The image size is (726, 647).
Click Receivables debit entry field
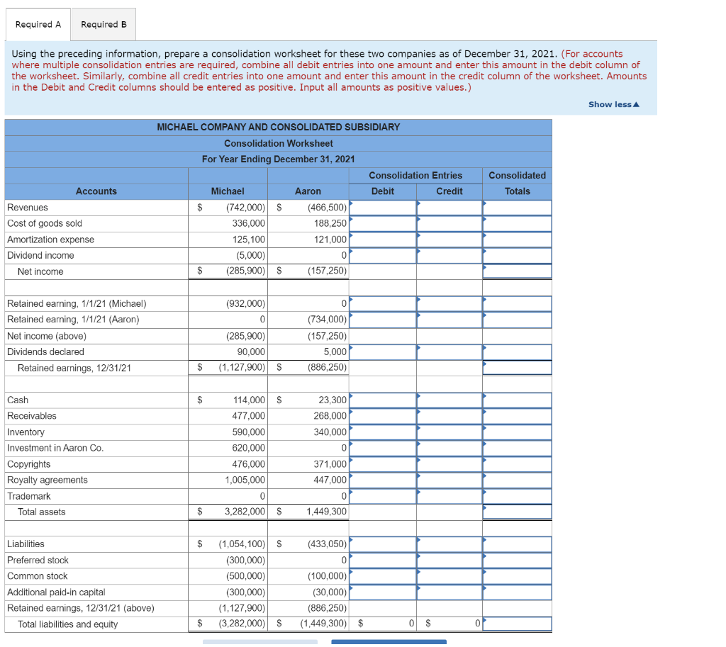(382, 417)
